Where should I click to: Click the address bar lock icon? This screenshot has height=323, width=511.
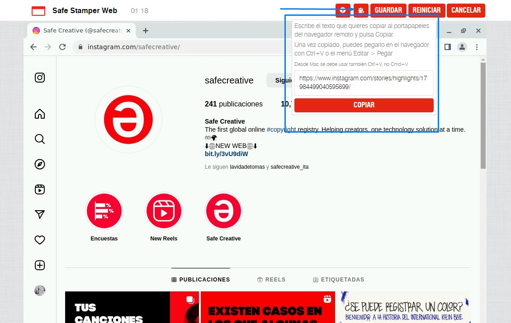click(x=80, y=47)
